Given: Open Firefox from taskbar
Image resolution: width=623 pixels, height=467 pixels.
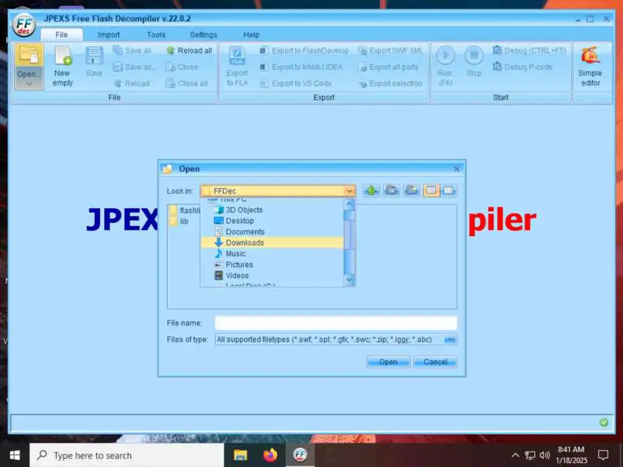Looking at the screenshot, I should pyautogui.click(x=270, y=455).
